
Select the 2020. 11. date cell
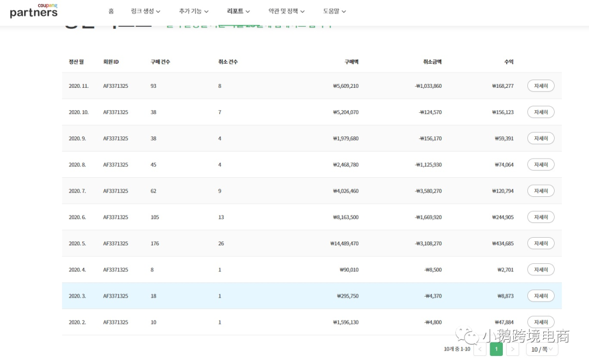coord(79,86)
